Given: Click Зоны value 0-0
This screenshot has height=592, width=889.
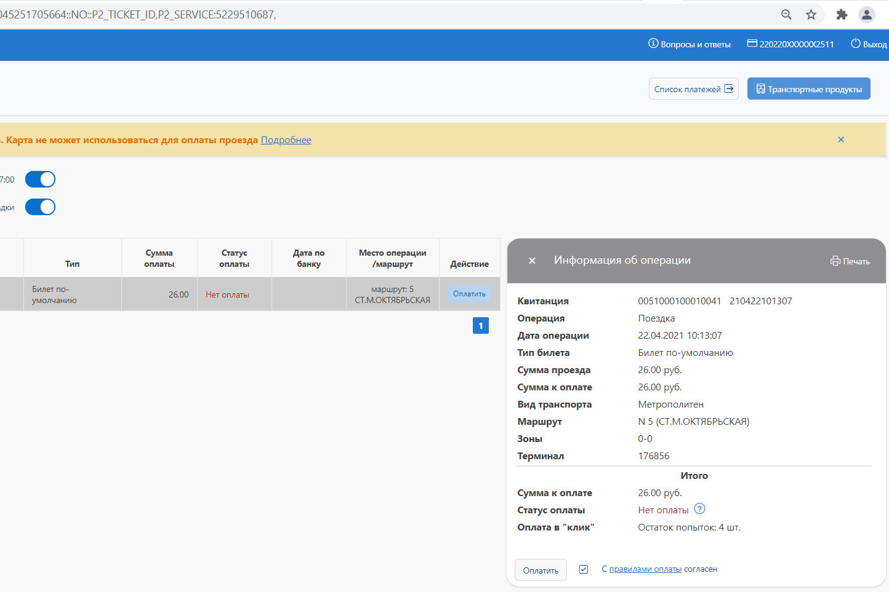Looking at the screenshot, I should pos(645,439).
